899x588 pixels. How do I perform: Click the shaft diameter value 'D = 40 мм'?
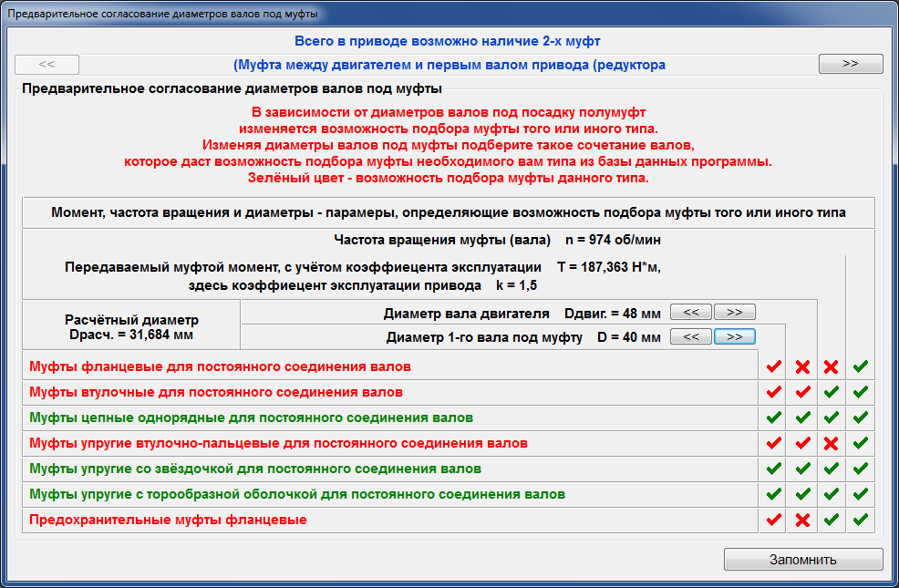pyautogui.click(x=629, y=337)
